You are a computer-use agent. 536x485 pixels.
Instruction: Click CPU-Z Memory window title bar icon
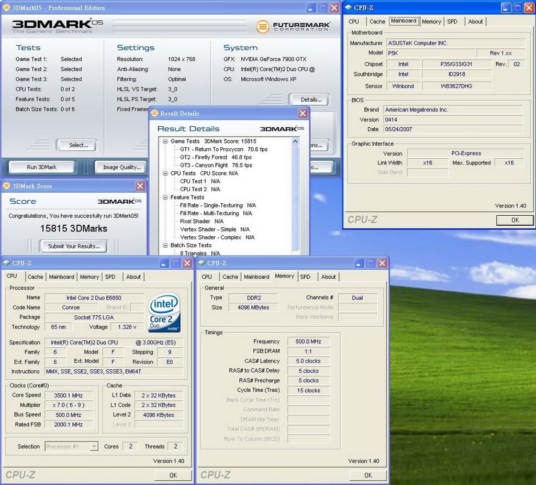[202, 263]
